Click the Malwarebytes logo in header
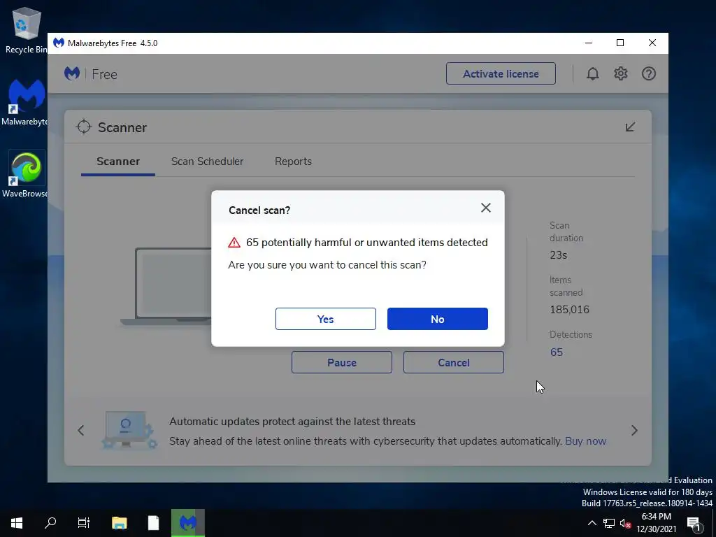The height and width of the screenshot is (537, 716). pyautogui.click(x=72, y=73)
